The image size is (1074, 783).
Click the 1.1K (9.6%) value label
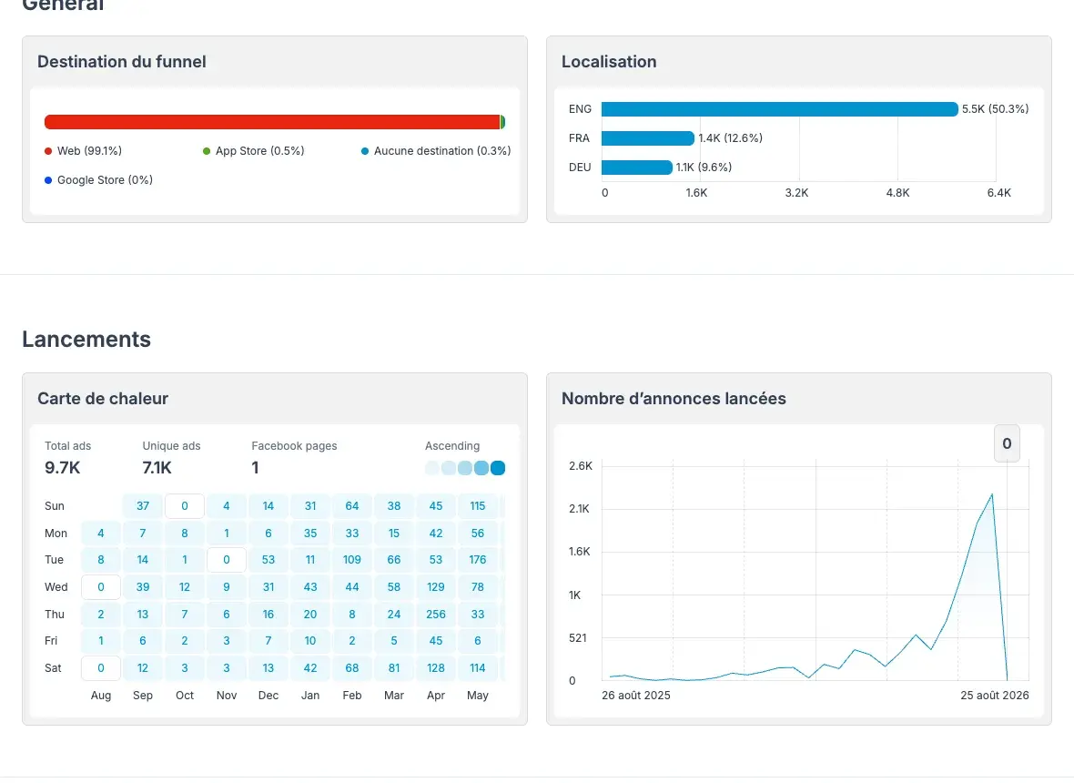[x=704, y=168]
